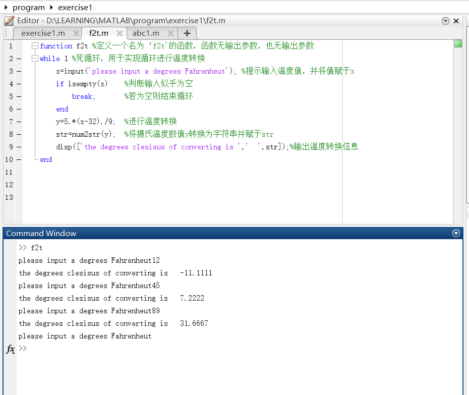
Task: Collapse the function f2t code fold
Action: (x=34, y=46)
